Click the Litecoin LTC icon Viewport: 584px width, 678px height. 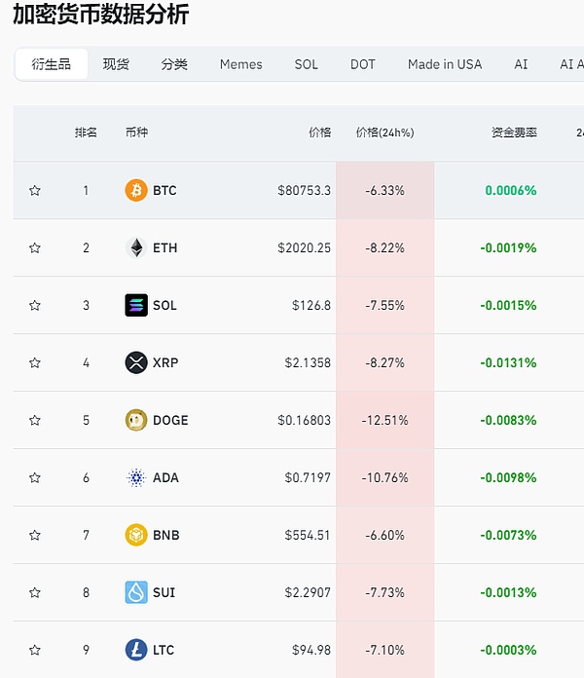coord(136,650)
